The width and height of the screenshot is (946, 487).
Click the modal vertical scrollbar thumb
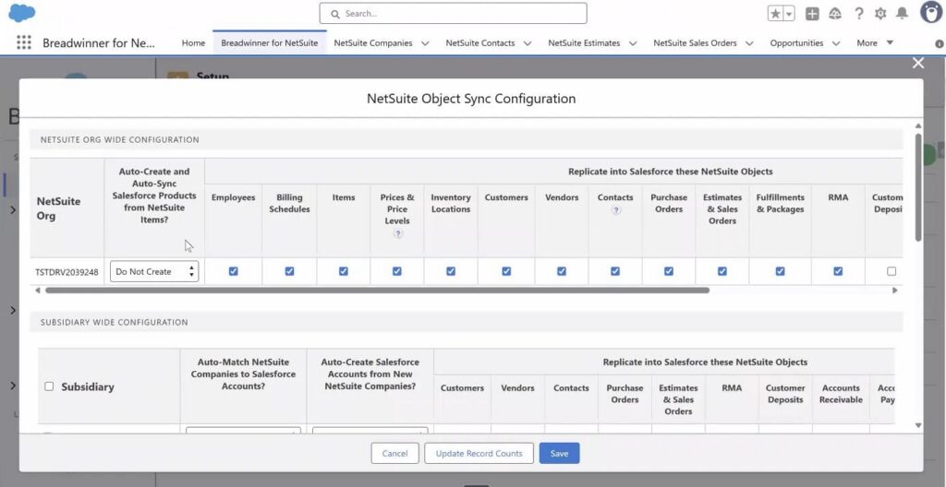tap(918, 187)
